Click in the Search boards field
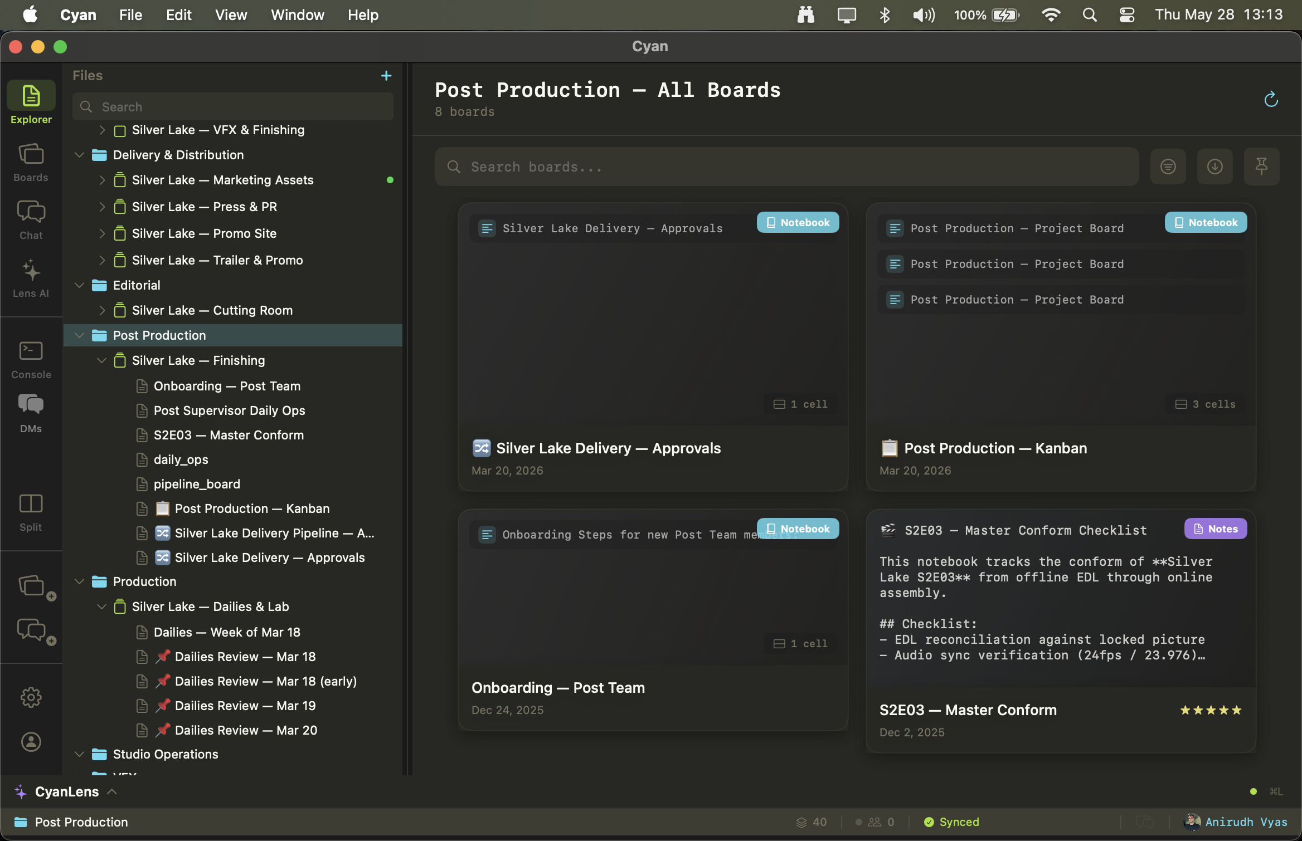Image resolution: width=1302 pixels, height=841 pixels. (x=786, y=167)
